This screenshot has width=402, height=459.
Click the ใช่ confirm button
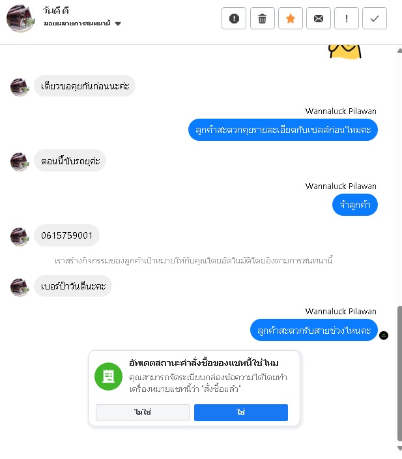pyautogui.click(x=241, y=413)
